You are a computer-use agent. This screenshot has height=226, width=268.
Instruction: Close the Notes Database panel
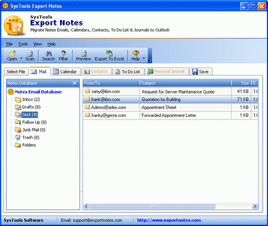[74, 83]
